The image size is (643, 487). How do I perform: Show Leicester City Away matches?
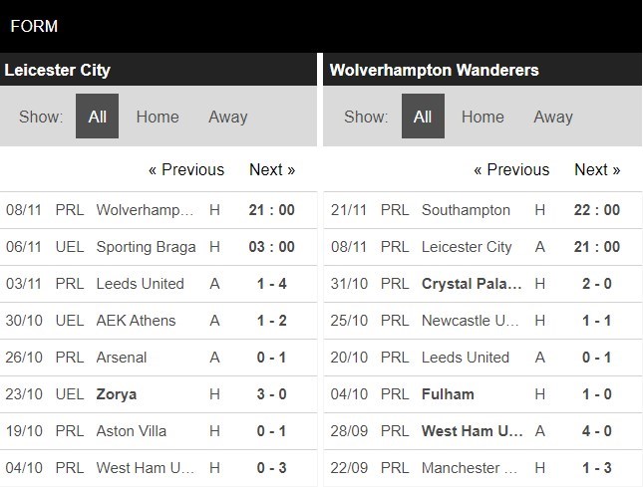click(227, 117)
